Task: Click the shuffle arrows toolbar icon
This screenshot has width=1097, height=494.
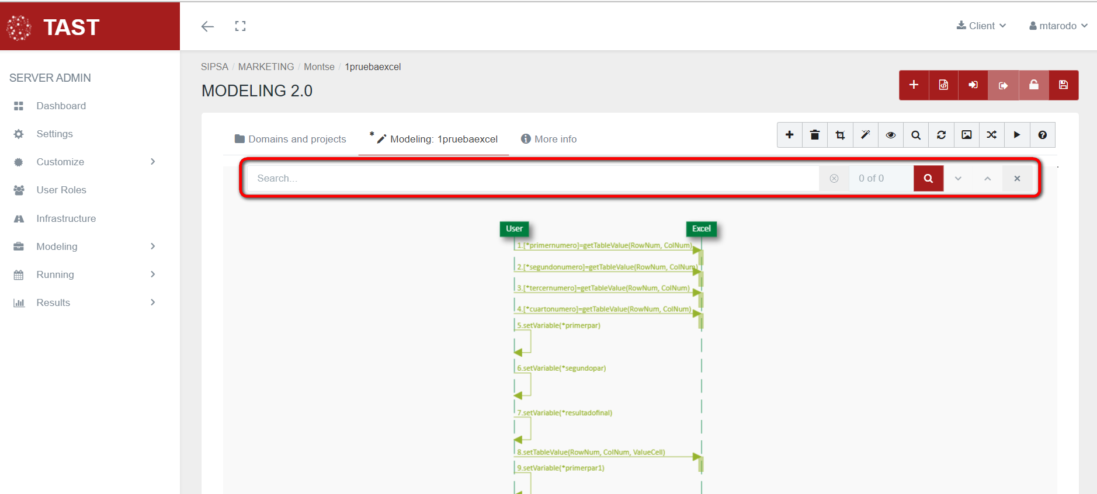Action: point(992,135)
